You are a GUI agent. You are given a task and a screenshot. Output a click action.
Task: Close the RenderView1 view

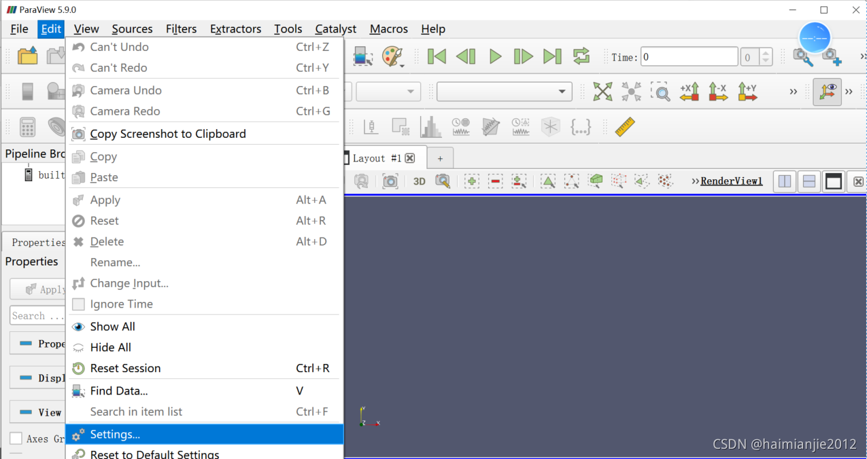(858, 181)
